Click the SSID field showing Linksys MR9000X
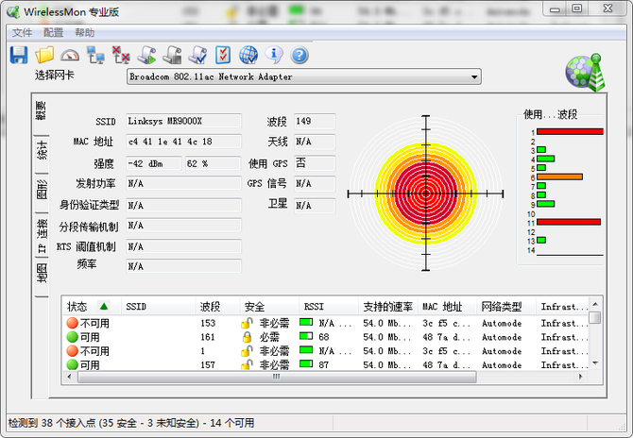This screenshot has width=633, height=438. [x=182, y=122]
